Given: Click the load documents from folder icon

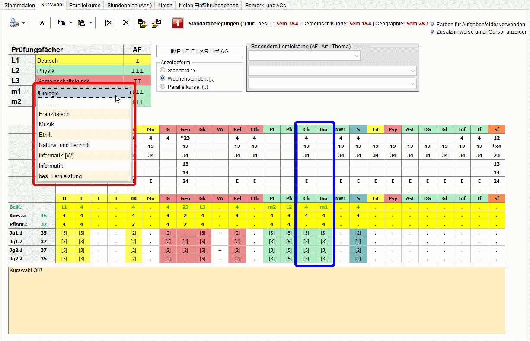Looking at the screenshot, I should click(x=156, y=23).
